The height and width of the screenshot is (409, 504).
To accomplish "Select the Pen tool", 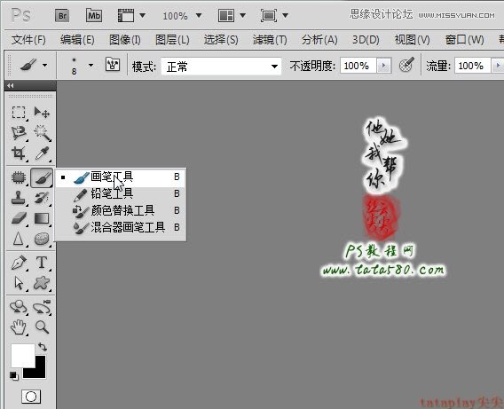I will [19, 263].
